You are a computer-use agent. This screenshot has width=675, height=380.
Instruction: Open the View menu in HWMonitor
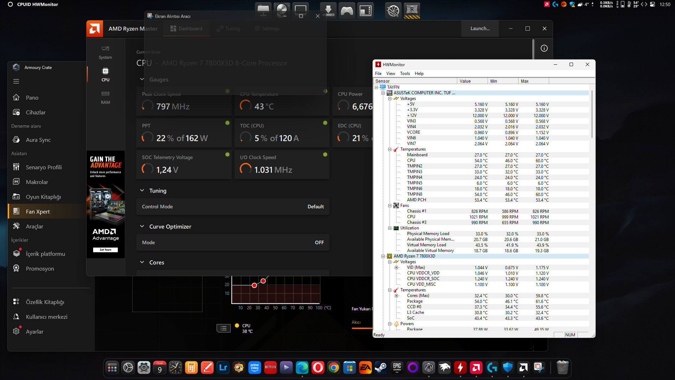pyautogui.click(x=391, y=74)
